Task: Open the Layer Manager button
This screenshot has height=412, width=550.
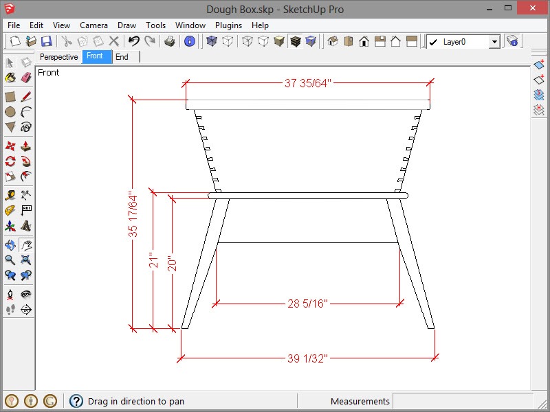Action: (512, 42)
